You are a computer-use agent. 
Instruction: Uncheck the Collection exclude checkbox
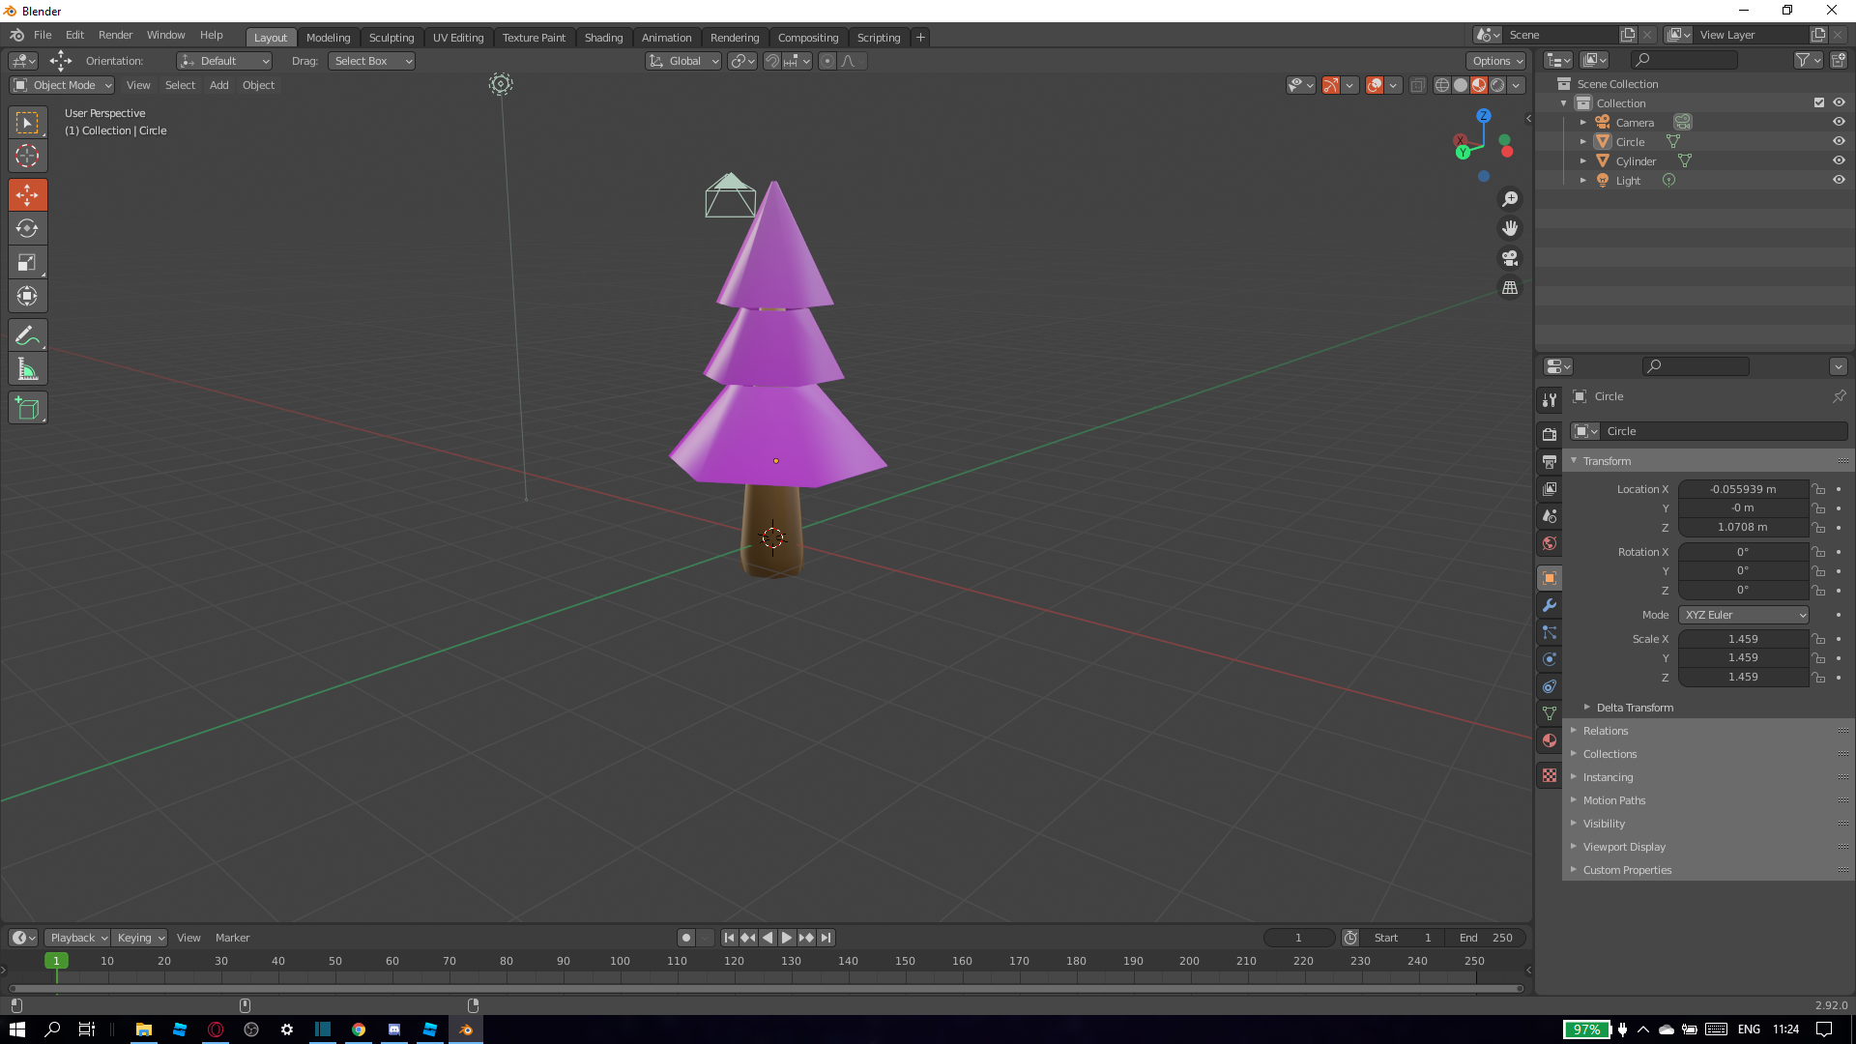[x=1819, y=102]
